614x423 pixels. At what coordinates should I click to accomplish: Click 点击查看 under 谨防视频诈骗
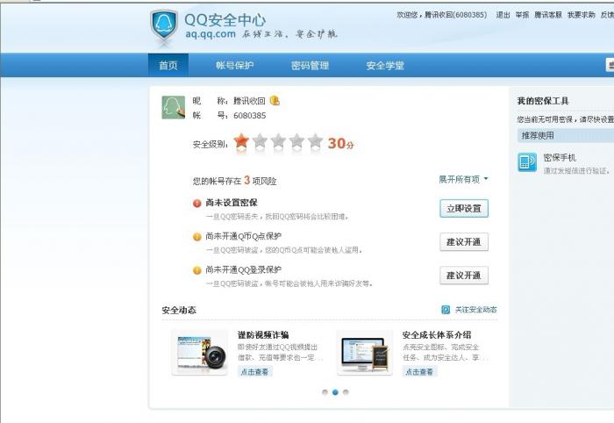(254, 372)
